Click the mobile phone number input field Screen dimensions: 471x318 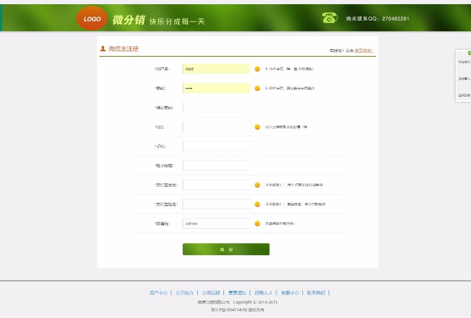tap(216, 145)
